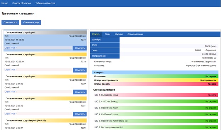
Task: Mark alert 7332 with Отметить button
Action: 80,70
